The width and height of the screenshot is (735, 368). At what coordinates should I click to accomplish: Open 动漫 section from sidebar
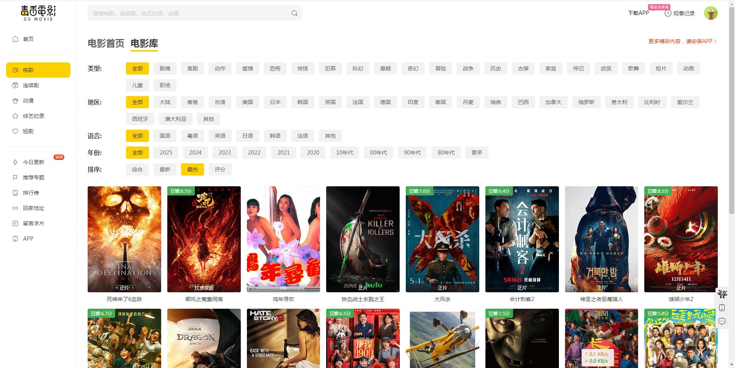(28, 101)
